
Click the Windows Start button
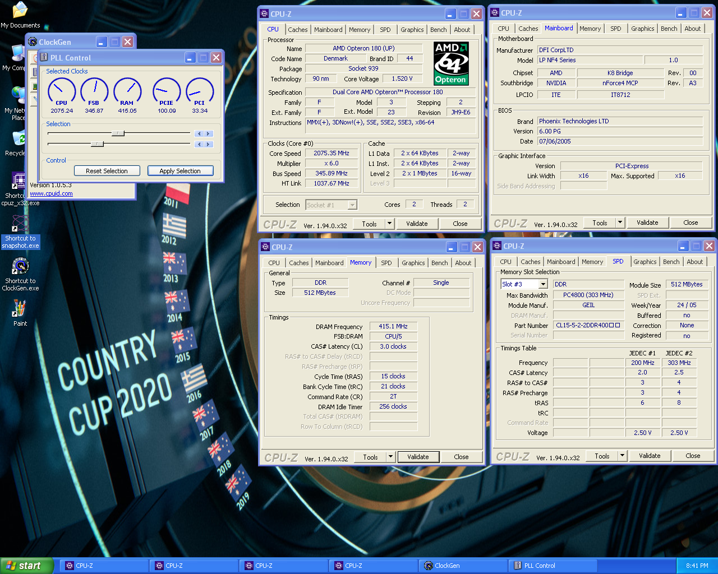point(27,566)
